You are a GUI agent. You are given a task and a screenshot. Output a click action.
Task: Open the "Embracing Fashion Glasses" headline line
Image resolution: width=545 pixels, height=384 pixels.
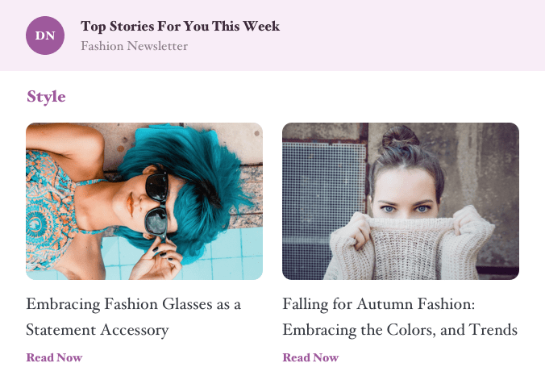coord(134,304)
